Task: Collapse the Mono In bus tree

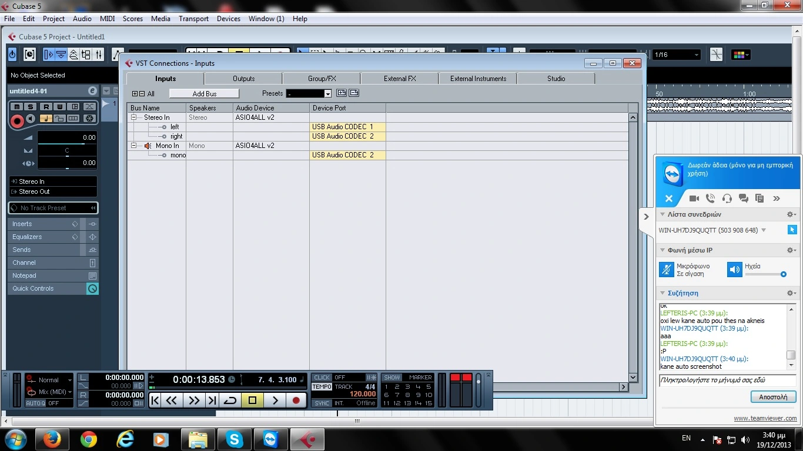Action: (x=134, y=146)
